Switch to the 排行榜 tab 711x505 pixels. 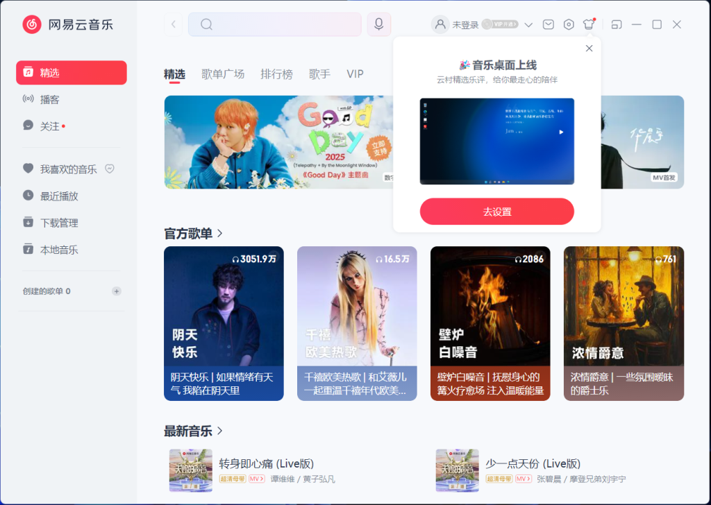tap(276, 74)
